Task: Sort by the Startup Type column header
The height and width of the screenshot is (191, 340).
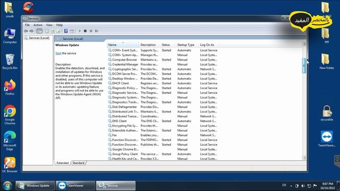Action: click(x=188, y=45)
